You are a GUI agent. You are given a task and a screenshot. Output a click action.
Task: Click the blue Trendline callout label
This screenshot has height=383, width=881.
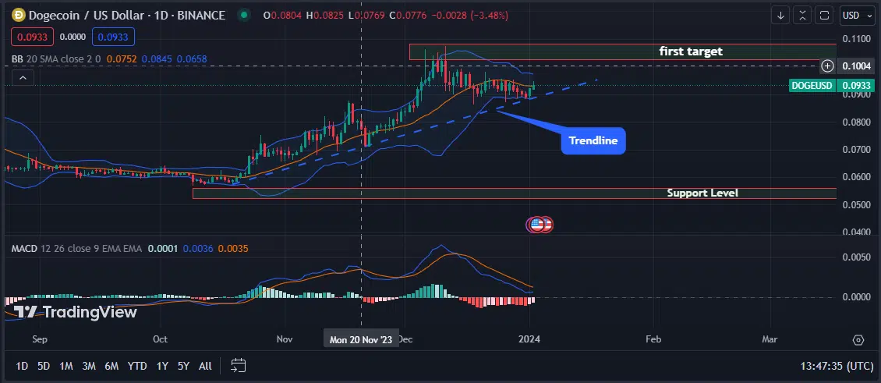593,140
